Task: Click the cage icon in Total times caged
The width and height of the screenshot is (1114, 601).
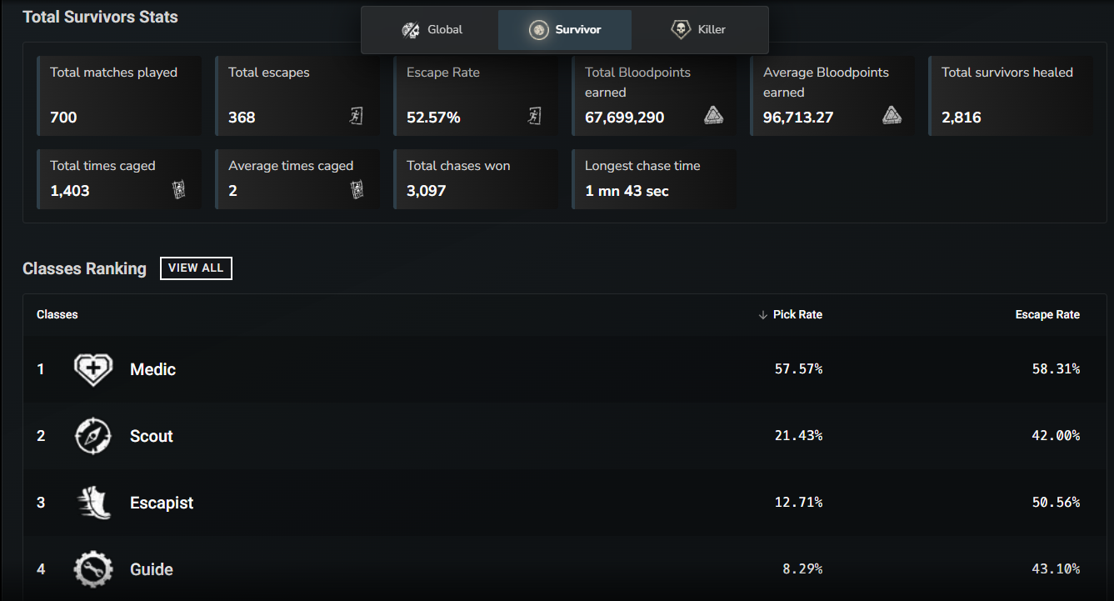Action: point(178,190)
